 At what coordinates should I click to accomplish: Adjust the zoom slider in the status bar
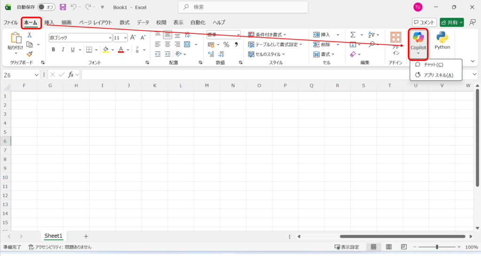click(x=437, y=247)
